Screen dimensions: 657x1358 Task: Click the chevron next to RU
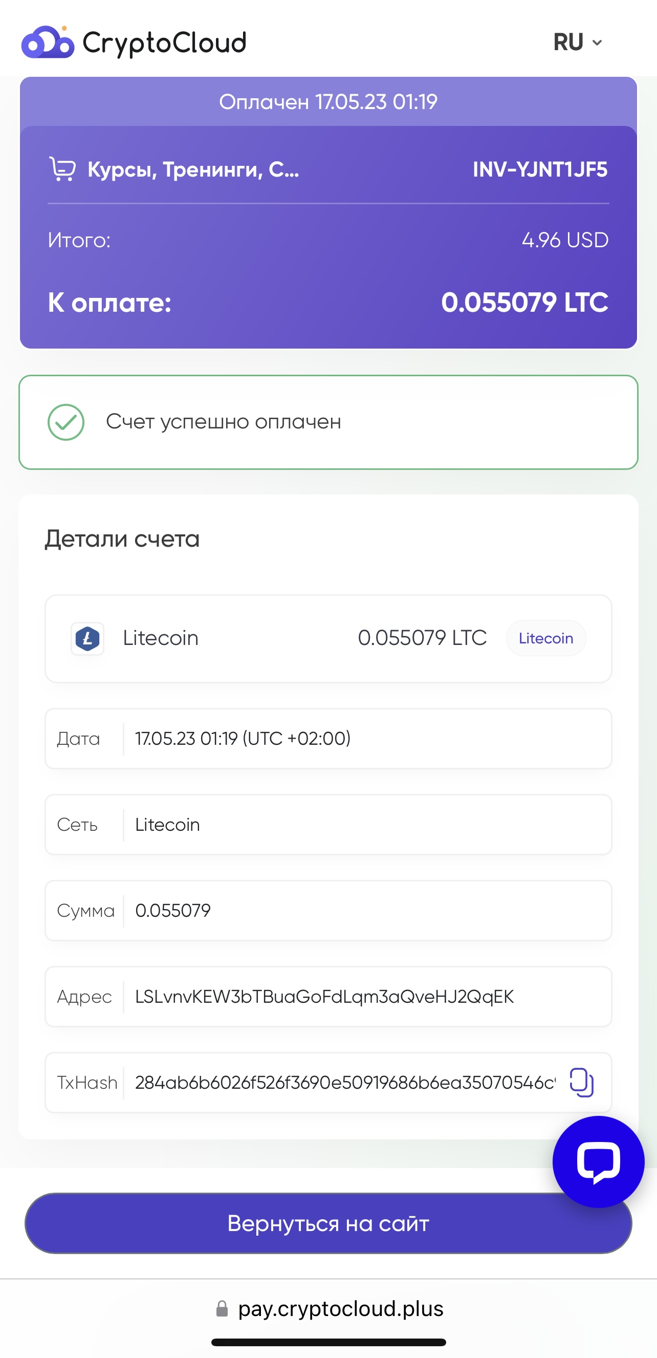[597, 42]
